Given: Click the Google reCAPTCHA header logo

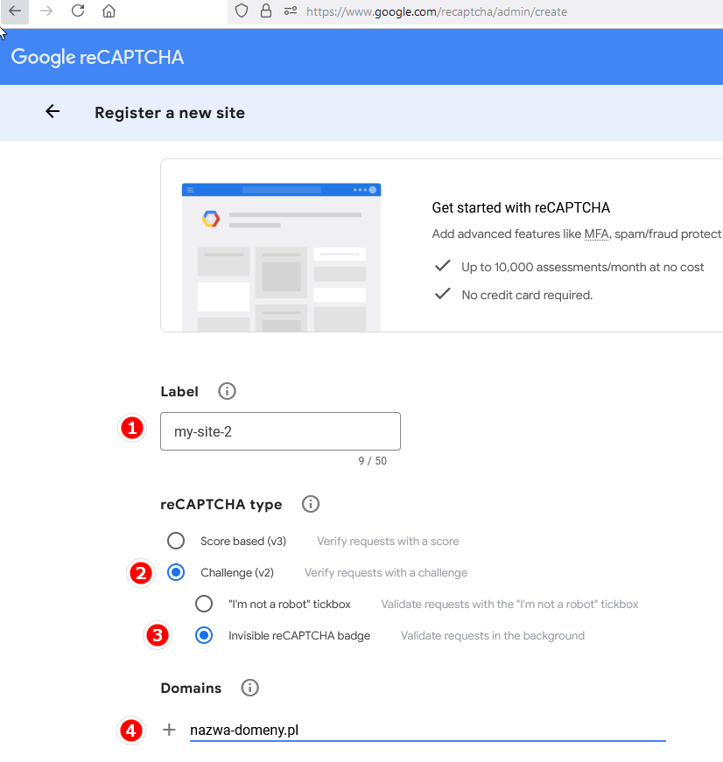Looking at the screenshot, I should pyautogui.click(x=97, y=58).
